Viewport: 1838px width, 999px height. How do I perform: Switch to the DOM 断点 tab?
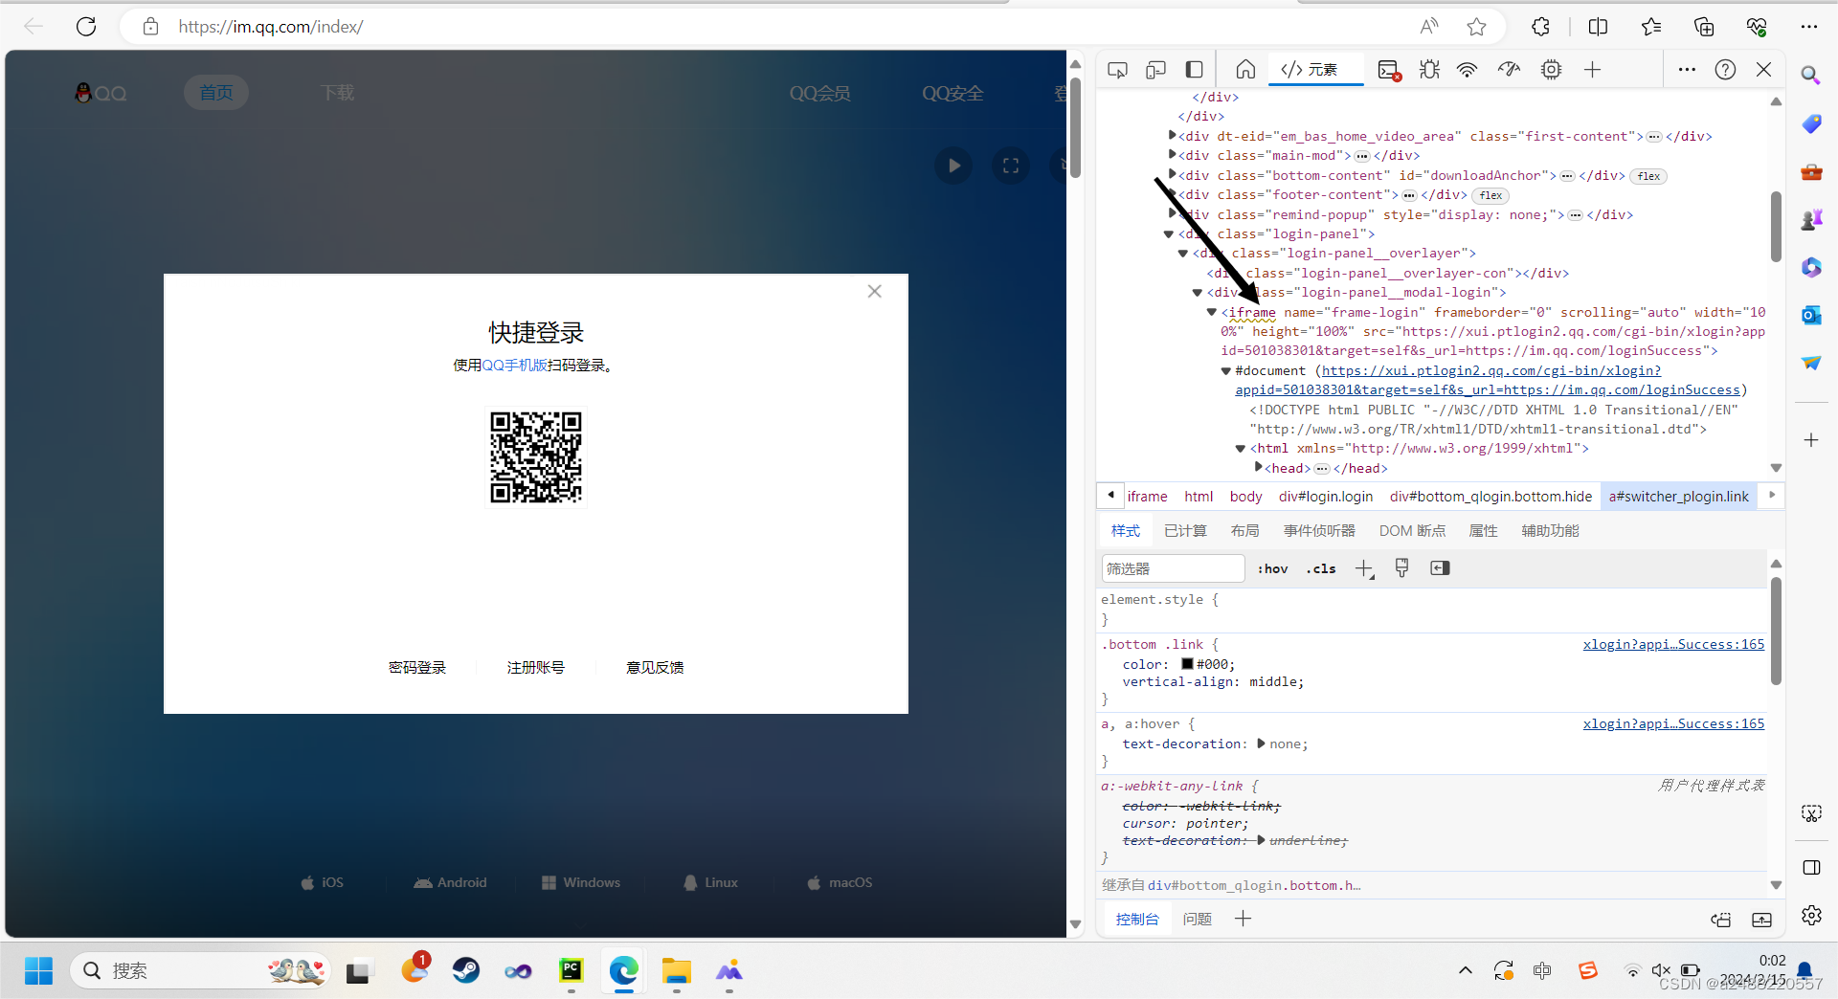click(x=1412, y=531)
